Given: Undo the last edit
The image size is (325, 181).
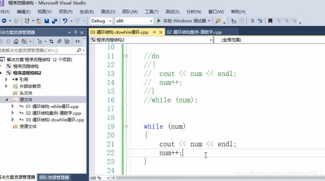Looking at the screenshot, I should [65, 21].
